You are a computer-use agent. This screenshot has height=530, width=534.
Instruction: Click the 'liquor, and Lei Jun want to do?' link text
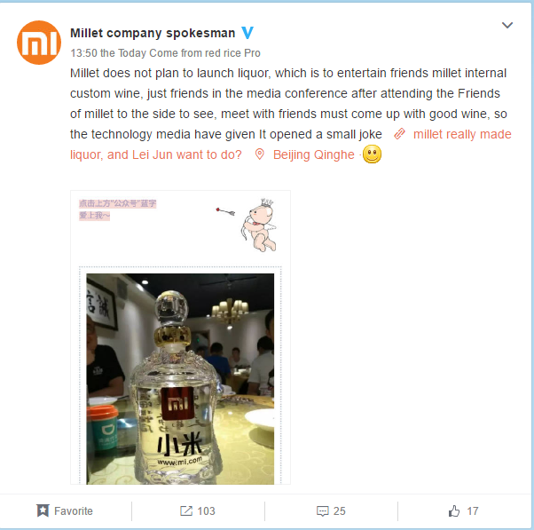(x=155, y=154)
